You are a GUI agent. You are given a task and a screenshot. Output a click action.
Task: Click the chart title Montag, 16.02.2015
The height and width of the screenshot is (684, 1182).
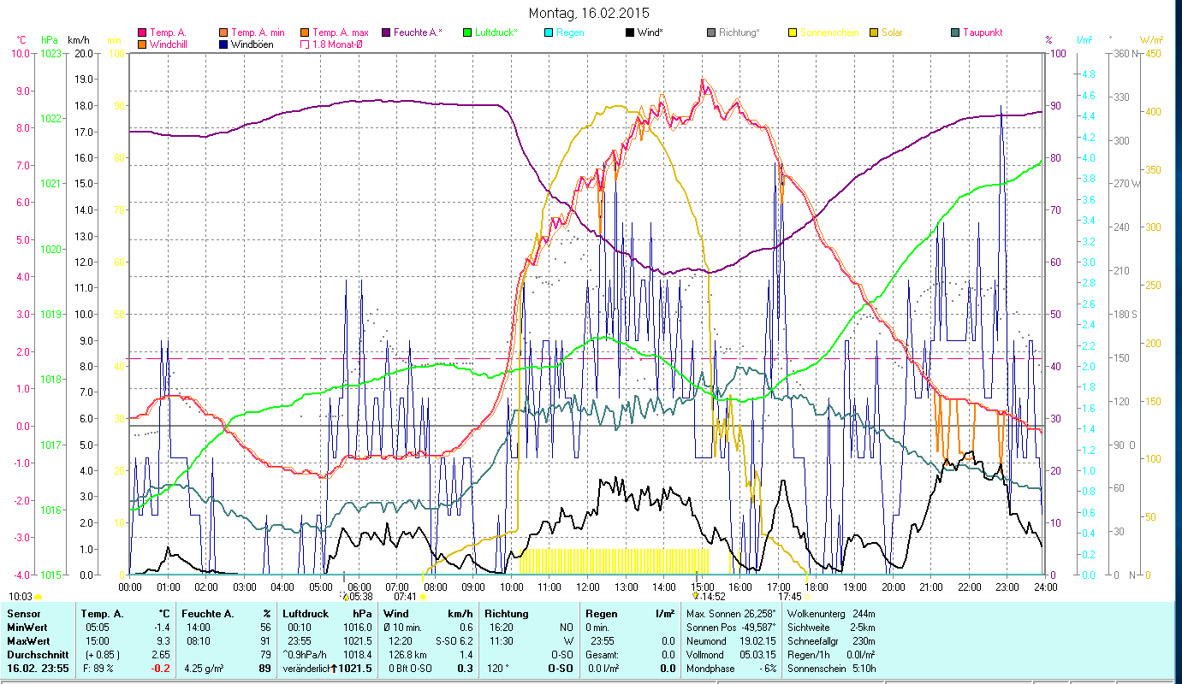pos(589,13)
